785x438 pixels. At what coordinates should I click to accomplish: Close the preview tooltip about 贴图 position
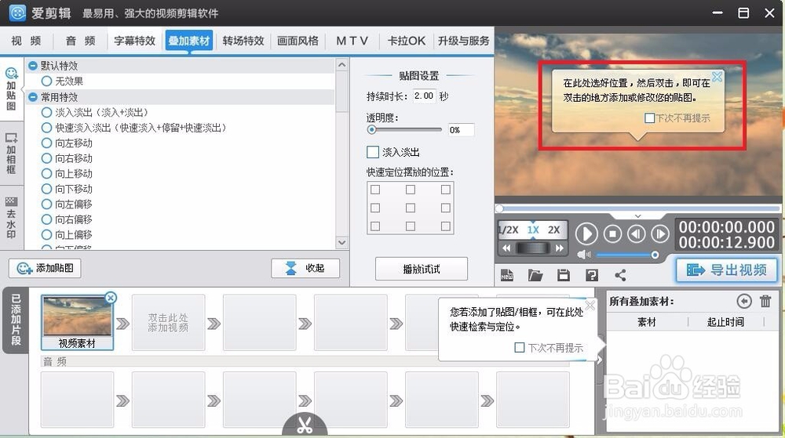pyautogui.click(x=717, y=77)
